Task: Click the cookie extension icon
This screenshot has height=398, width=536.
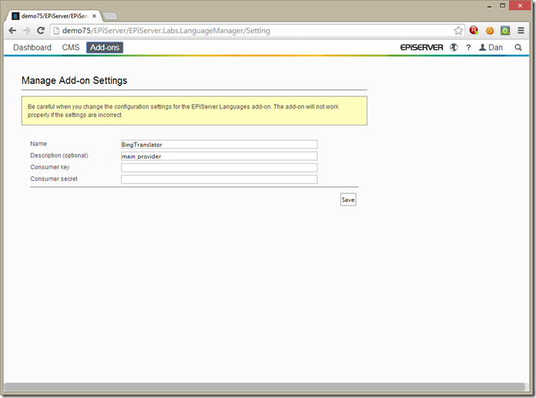Action: pyautogui.click(x=489, y=31)
